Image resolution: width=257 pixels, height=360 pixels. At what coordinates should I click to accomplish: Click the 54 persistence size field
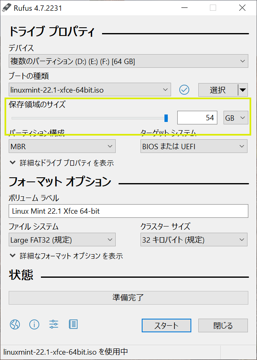(x=197, y=118)
